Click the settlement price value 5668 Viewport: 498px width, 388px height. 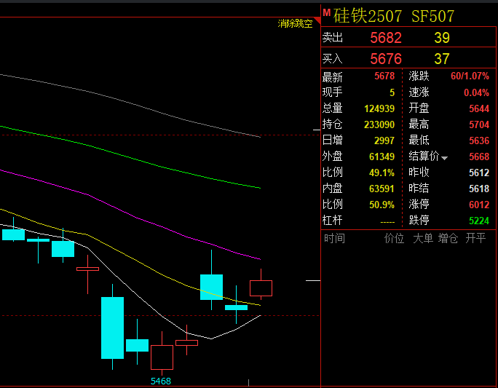479,157
